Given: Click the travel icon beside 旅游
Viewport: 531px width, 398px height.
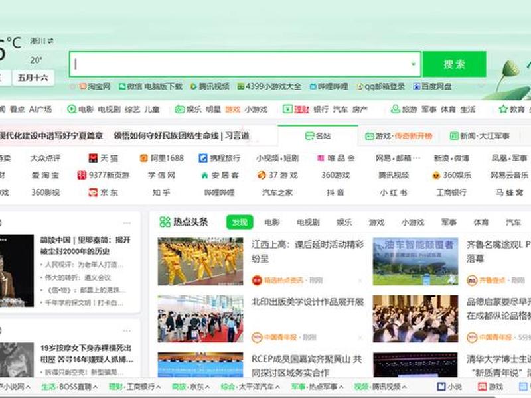Looking at the screenshot, I should 395,109.
